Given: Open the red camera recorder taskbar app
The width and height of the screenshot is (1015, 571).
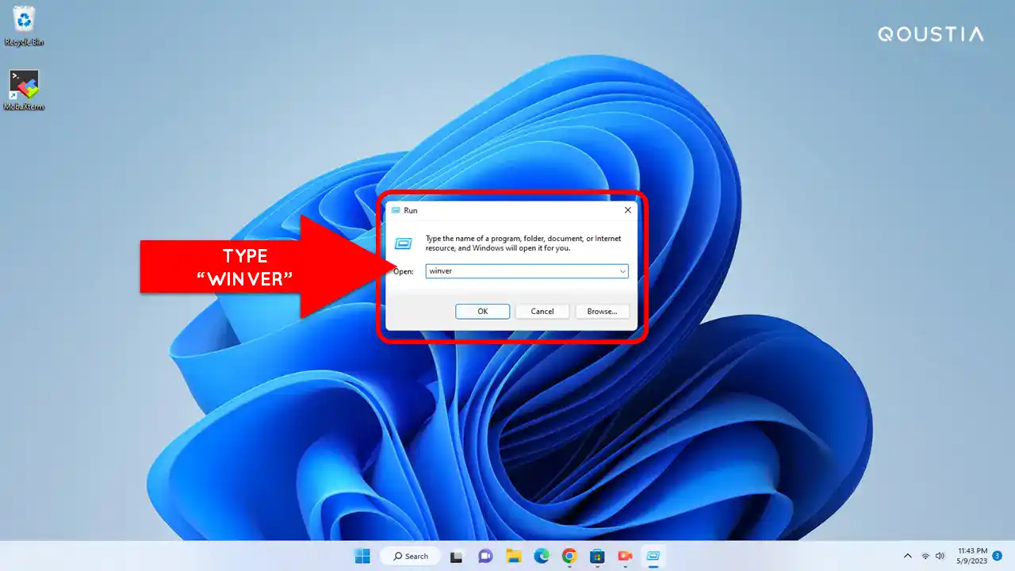Looking at the screenshot, I should [x=625, y=556].
